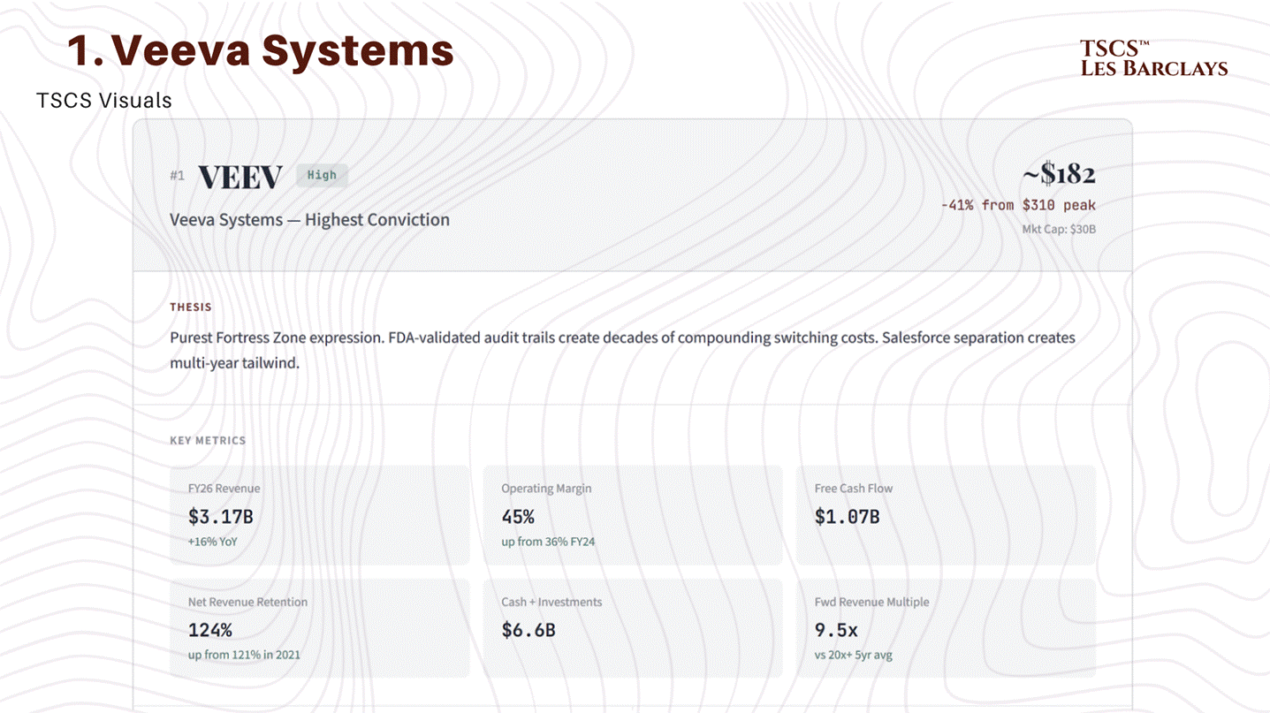This screenshot has width=1270, height=713.
Task: Open the FY26 Revenue metric card
Action: (320, 515)
